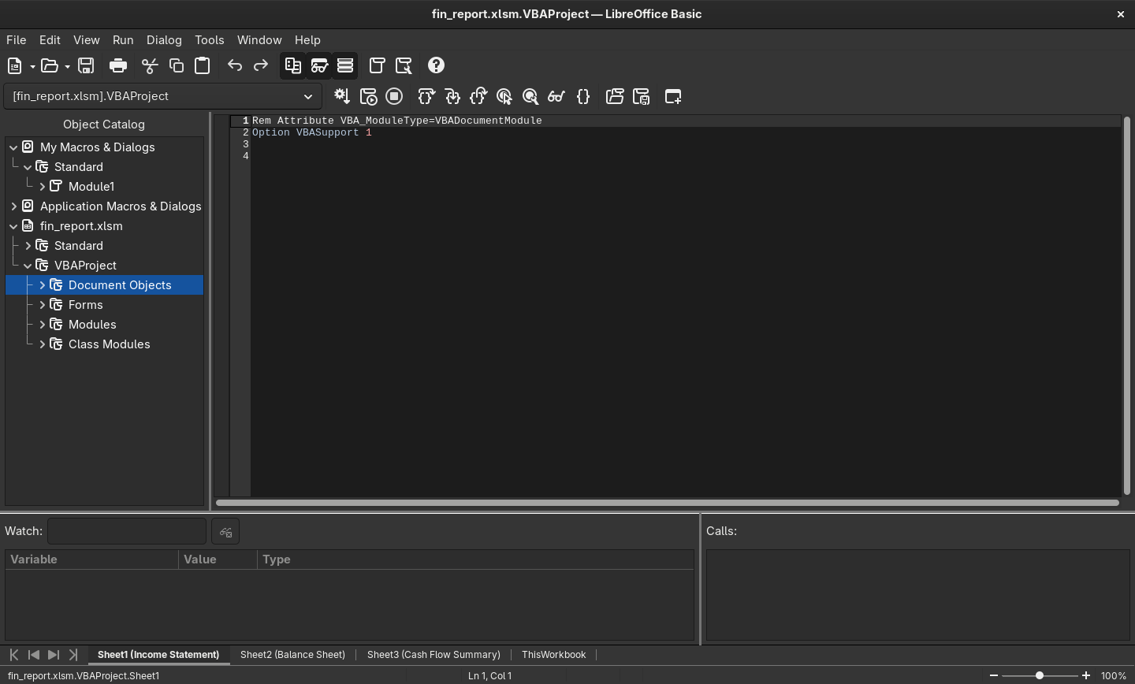This screenshot has height=684, width=1135.
Task: Open the Tools menu
Action: (210, 40)
